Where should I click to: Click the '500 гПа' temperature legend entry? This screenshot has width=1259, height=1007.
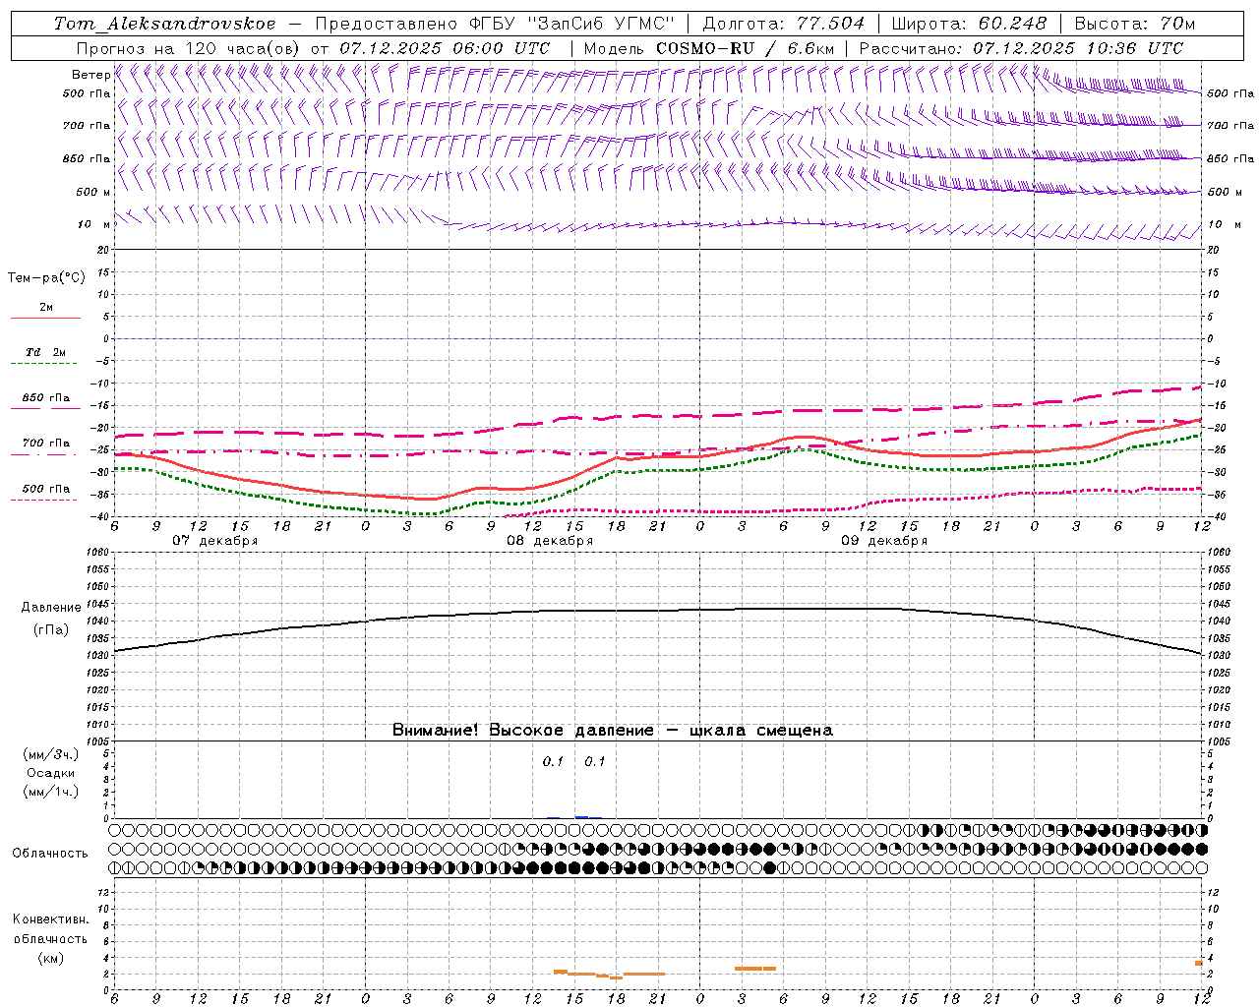coord(46,489)
